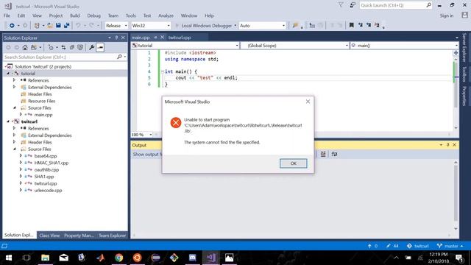
Task: Pin the Solution Explorer panel with pushpin
Action: pos(116,38)
